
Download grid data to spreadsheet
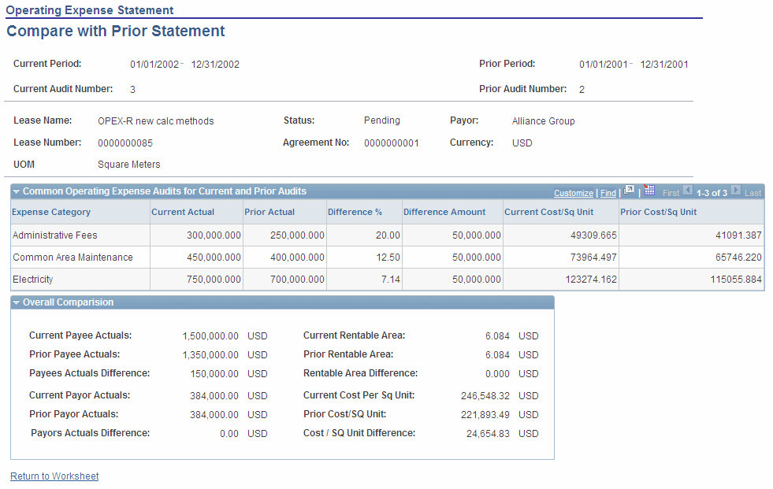pos(649,191)
